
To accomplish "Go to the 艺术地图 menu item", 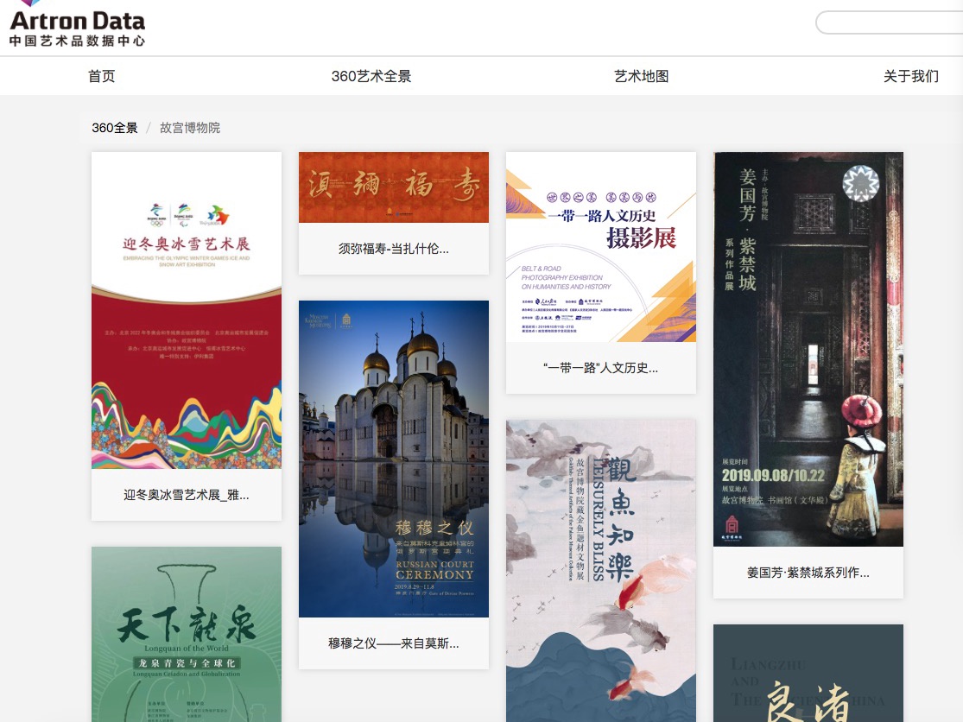I will tap(641, 76).
